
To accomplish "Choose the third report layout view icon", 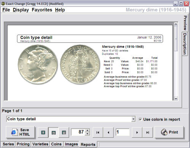I will [x=64, y=132].
